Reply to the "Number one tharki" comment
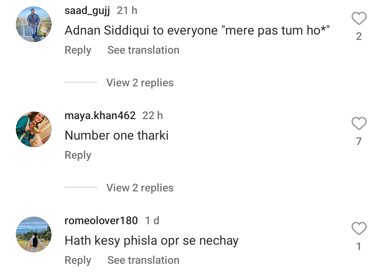 tap(78, 155)
